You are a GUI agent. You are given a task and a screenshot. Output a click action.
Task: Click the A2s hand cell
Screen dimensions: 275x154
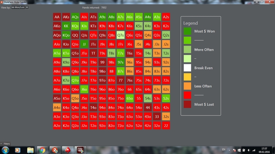pyautogui.click(x=166, y=17)
